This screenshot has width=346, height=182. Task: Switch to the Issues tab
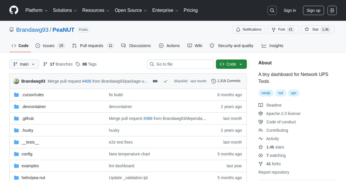pyautogui.click(x=50, y=46)
